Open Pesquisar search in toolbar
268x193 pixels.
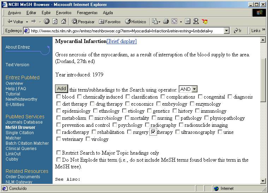click(x=83, y=21)
